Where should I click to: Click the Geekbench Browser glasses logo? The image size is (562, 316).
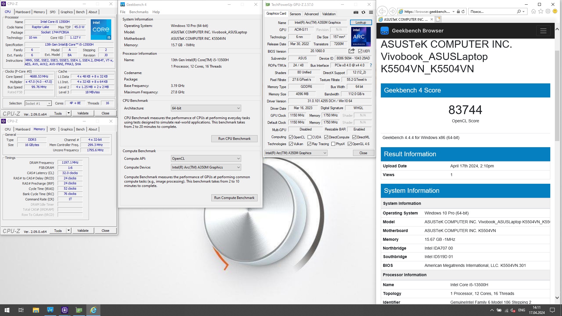click(x=385, y=31)
